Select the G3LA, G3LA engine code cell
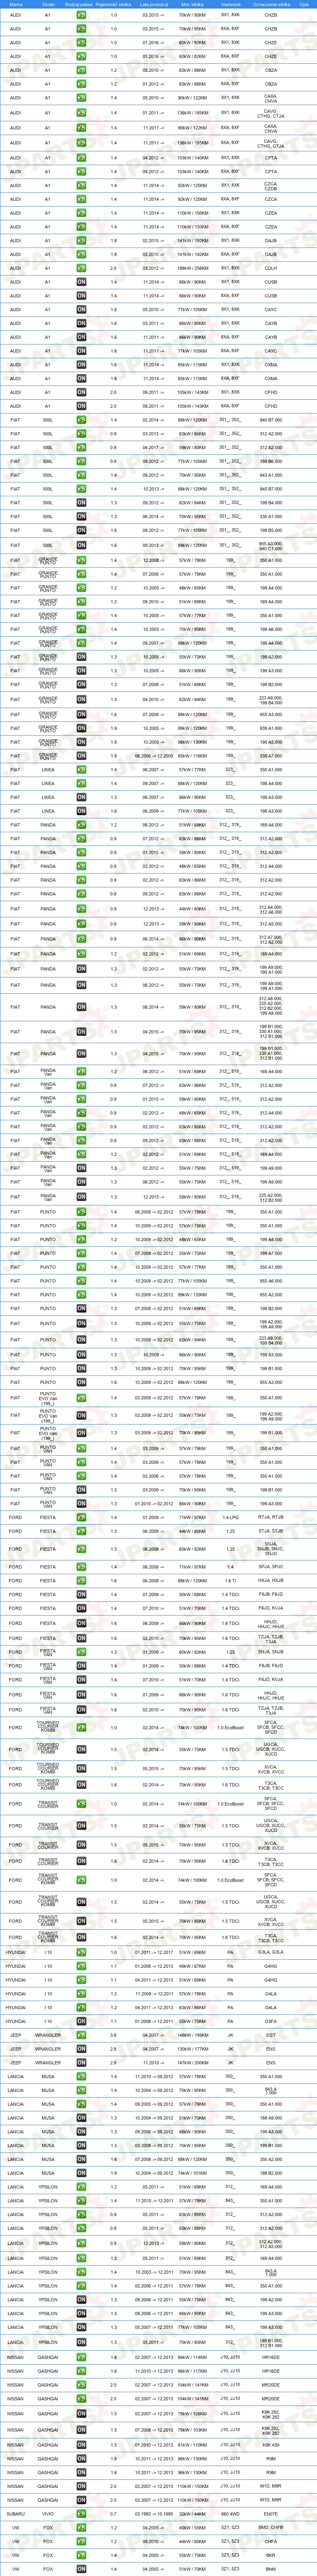The width and height of the screenshot is (317, 2576). coord(271,1951)
